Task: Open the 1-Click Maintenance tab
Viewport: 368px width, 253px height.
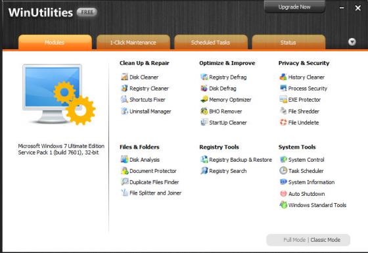Action: 133,42
